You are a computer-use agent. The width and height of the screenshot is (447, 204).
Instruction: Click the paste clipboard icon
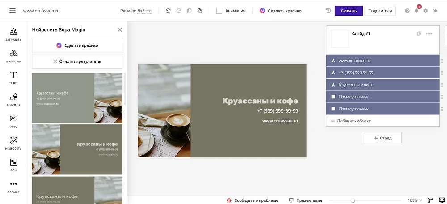200,11
